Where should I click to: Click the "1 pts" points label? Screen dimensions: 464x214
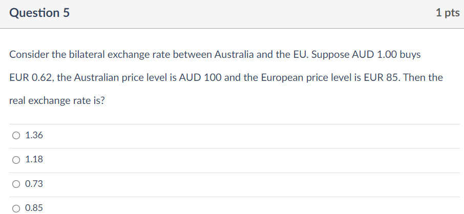447,13
